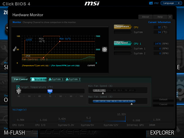Open the About button in Hardware Monitor
The width and height of the screenshot is (184, 138).
[x=145, y=17]
